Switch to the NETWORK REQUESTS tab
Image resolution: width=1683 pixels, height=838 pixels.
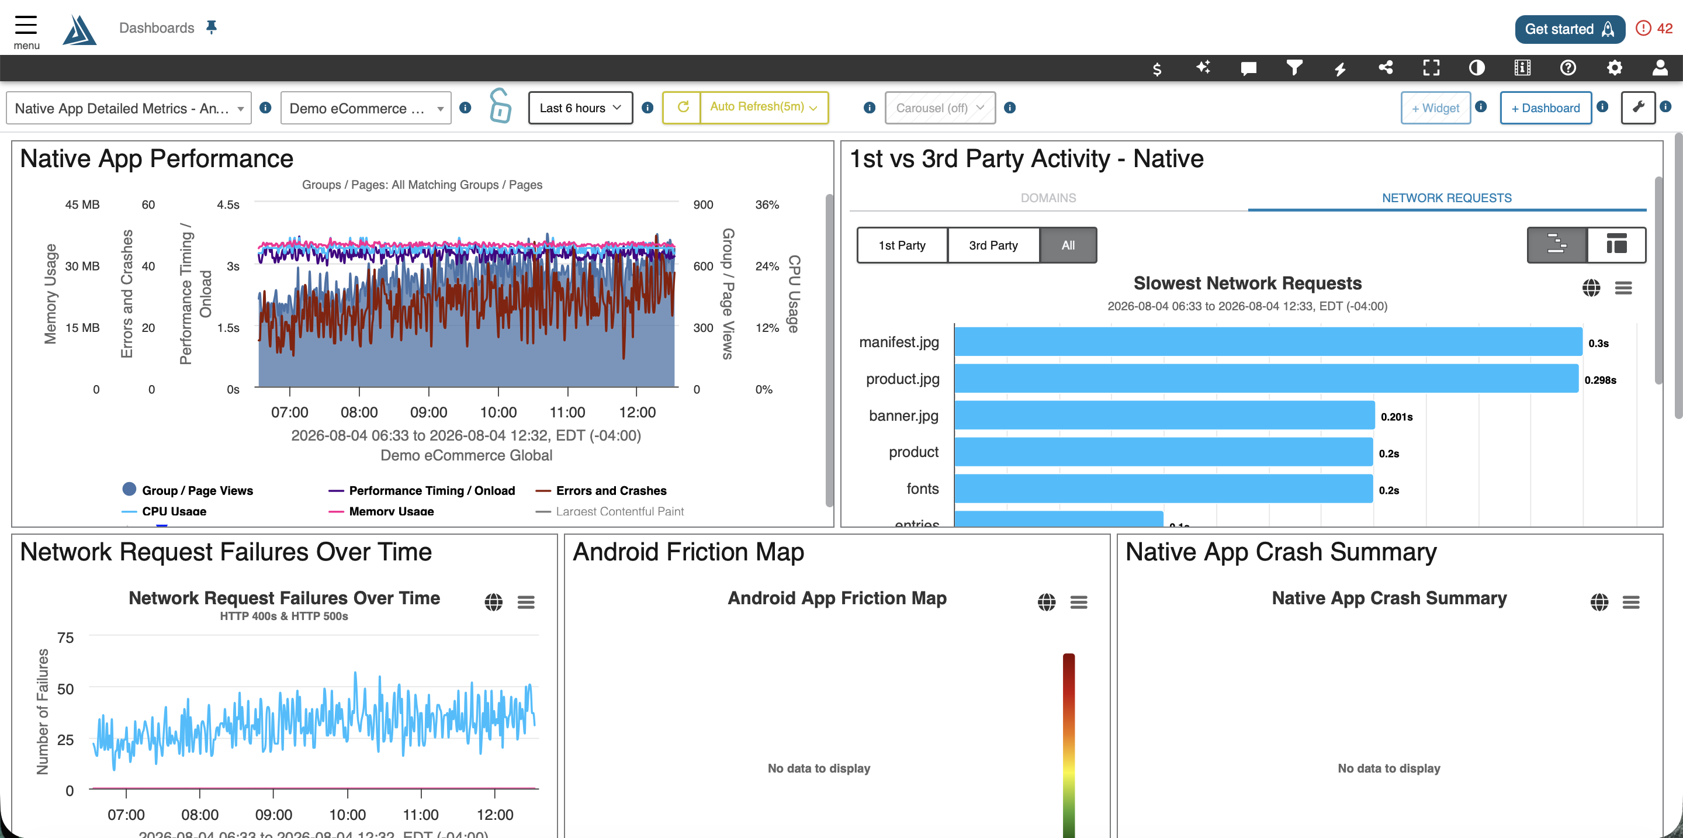pyautogui.click(x=1446, y=198)
